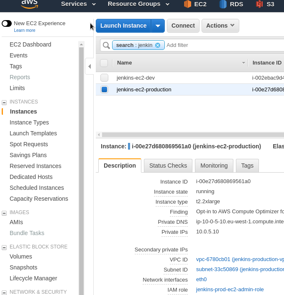Click the Connect button
Viewport: 284px width, 295px height.
click(183, 26)
